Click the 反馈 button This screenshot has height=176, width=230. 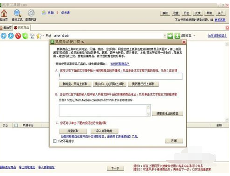click(198, 13)
